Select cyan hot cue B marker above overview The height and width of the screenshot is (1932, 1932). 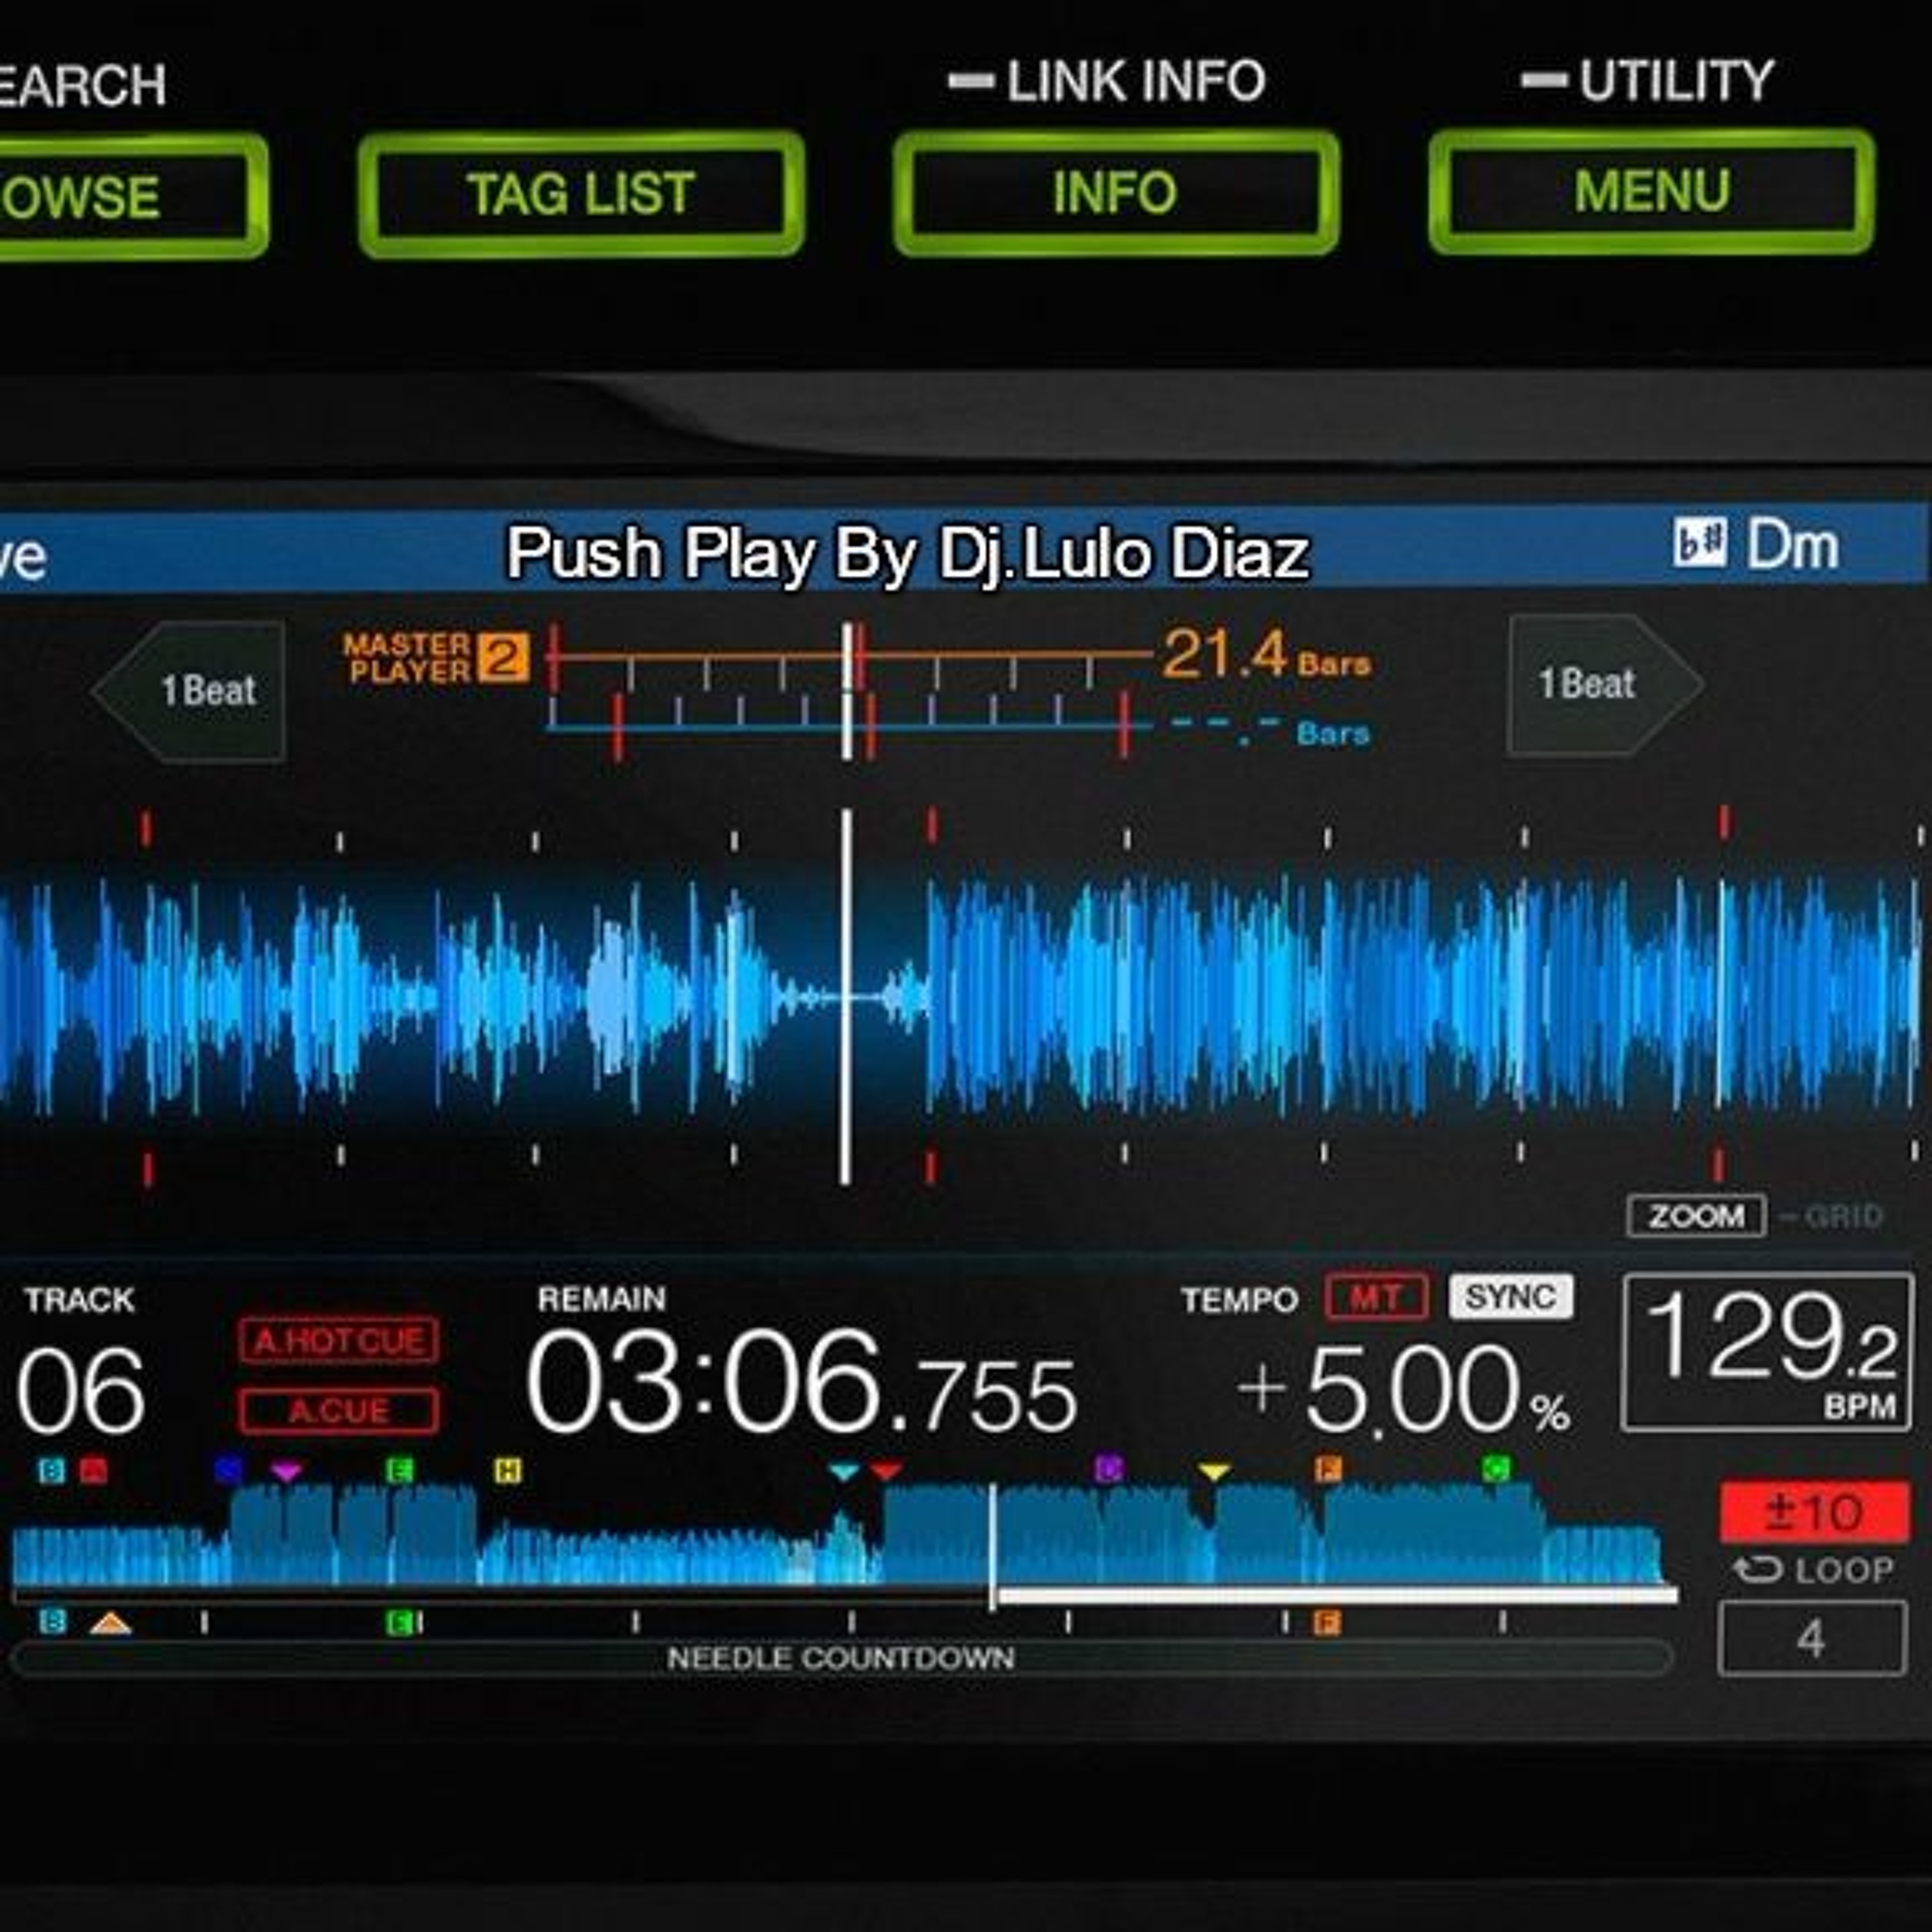click(x=52, y=1470)
